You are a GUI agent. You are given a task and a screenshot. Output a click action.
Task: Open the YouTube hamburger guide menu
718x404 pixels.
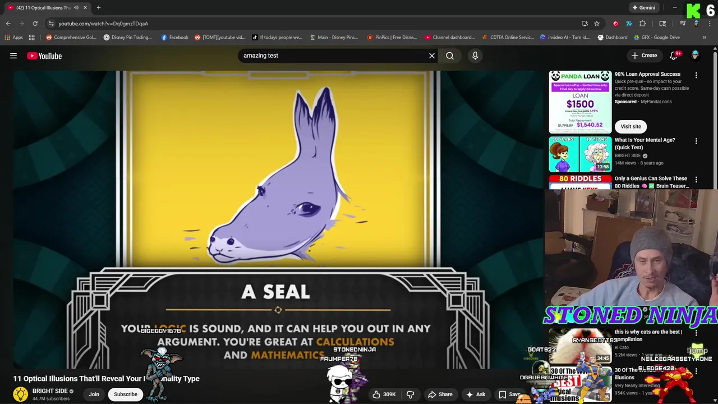coord(13,56)
